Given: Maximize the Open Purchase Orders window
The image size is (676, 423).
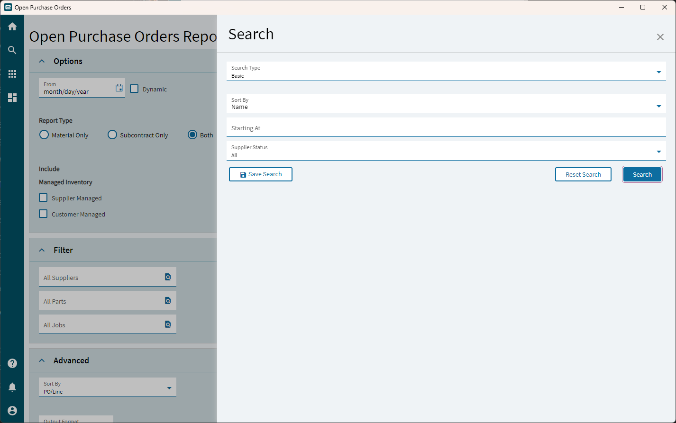Looking at the screenshot, I should (643, 7).
